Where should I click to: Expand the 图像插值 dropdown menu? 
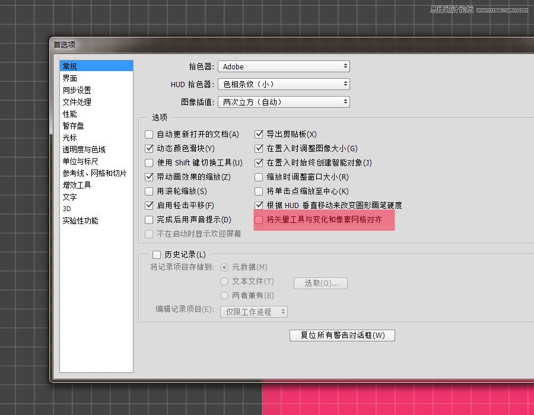coord(284,101)
